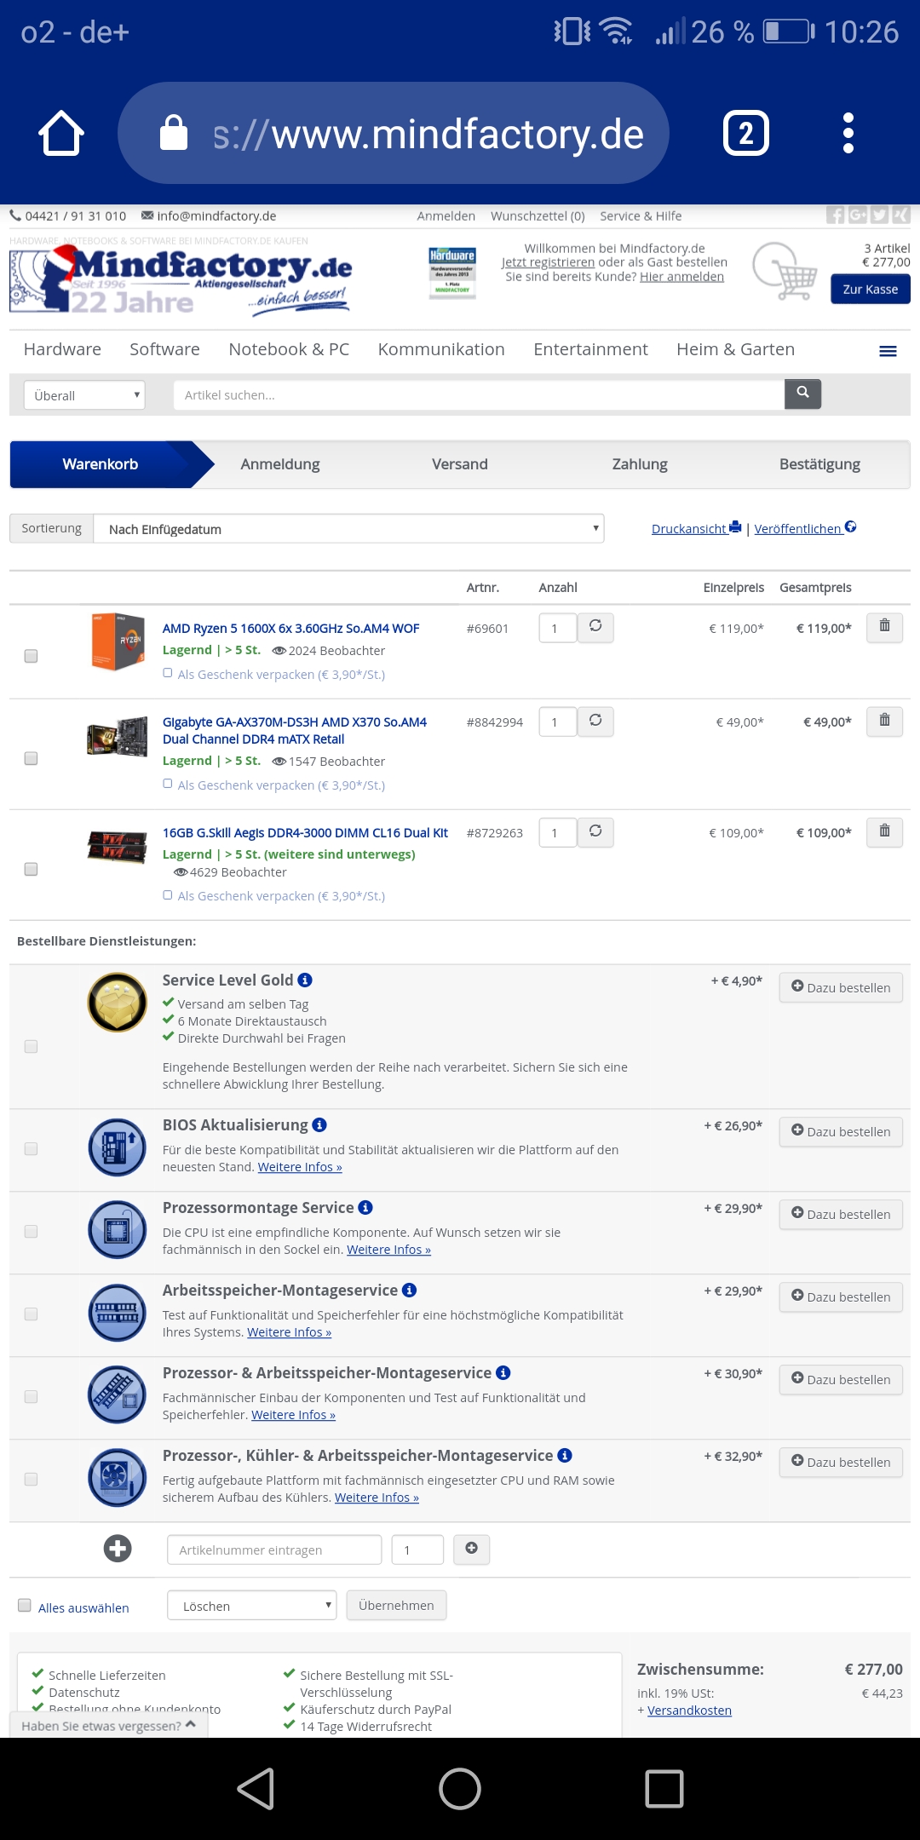Expand the Haben Sie etwas vergessen panel
This screenshot has width=920, height=1840.
point(109,1725)
